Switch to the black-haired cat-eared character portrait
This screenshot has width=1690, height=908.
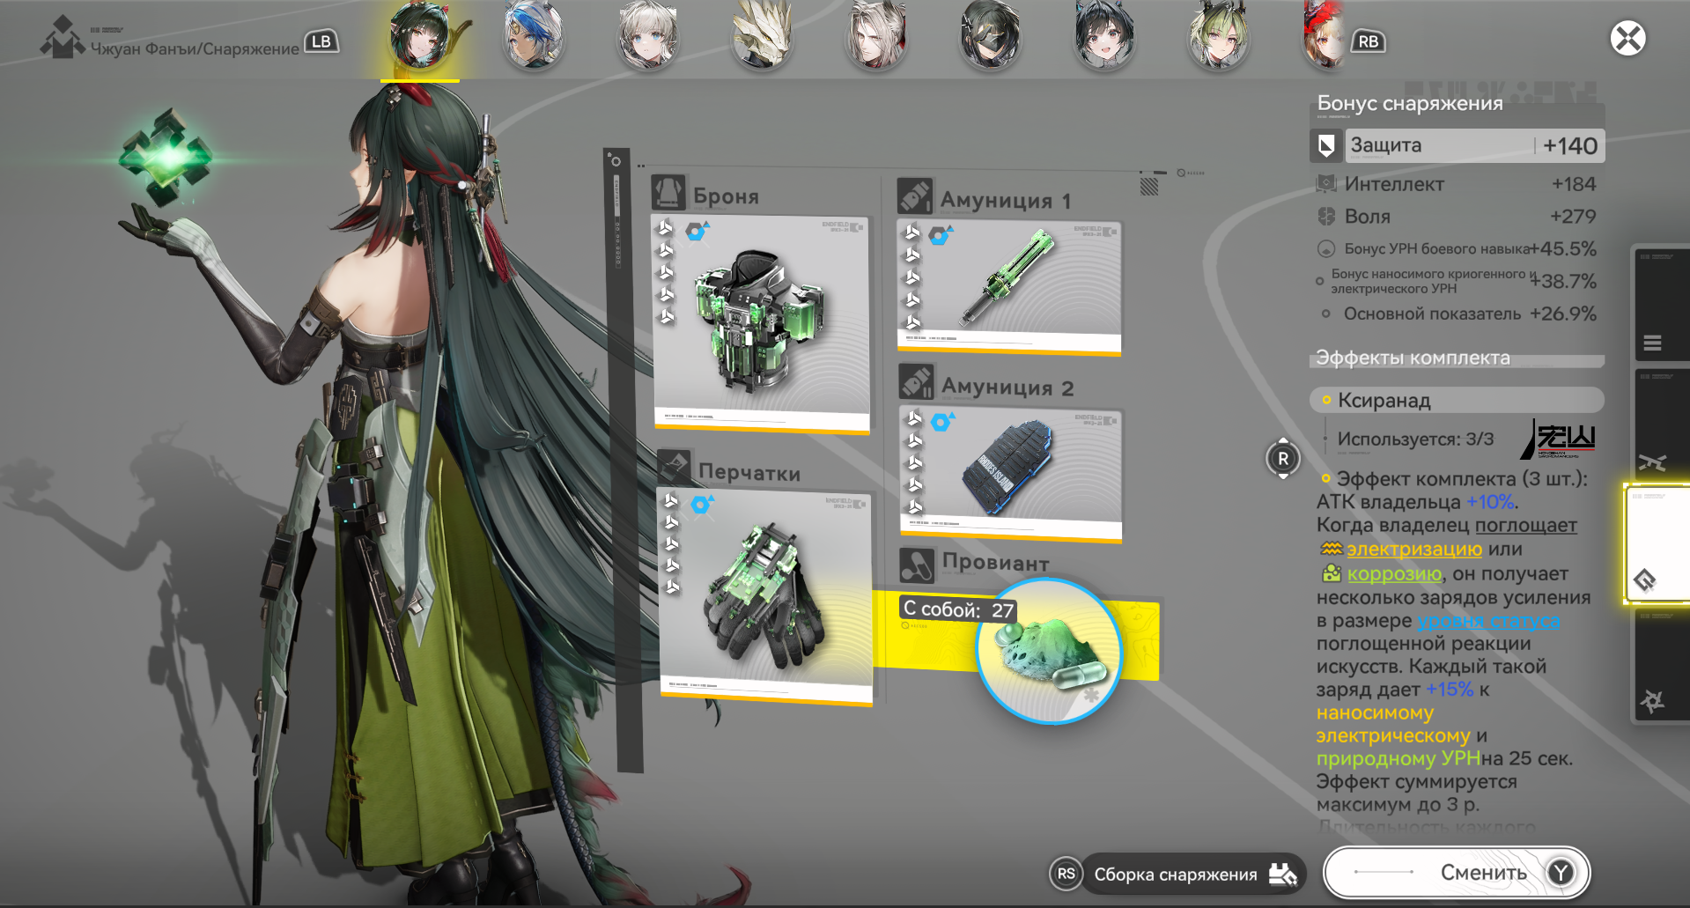coord(1104,37)
